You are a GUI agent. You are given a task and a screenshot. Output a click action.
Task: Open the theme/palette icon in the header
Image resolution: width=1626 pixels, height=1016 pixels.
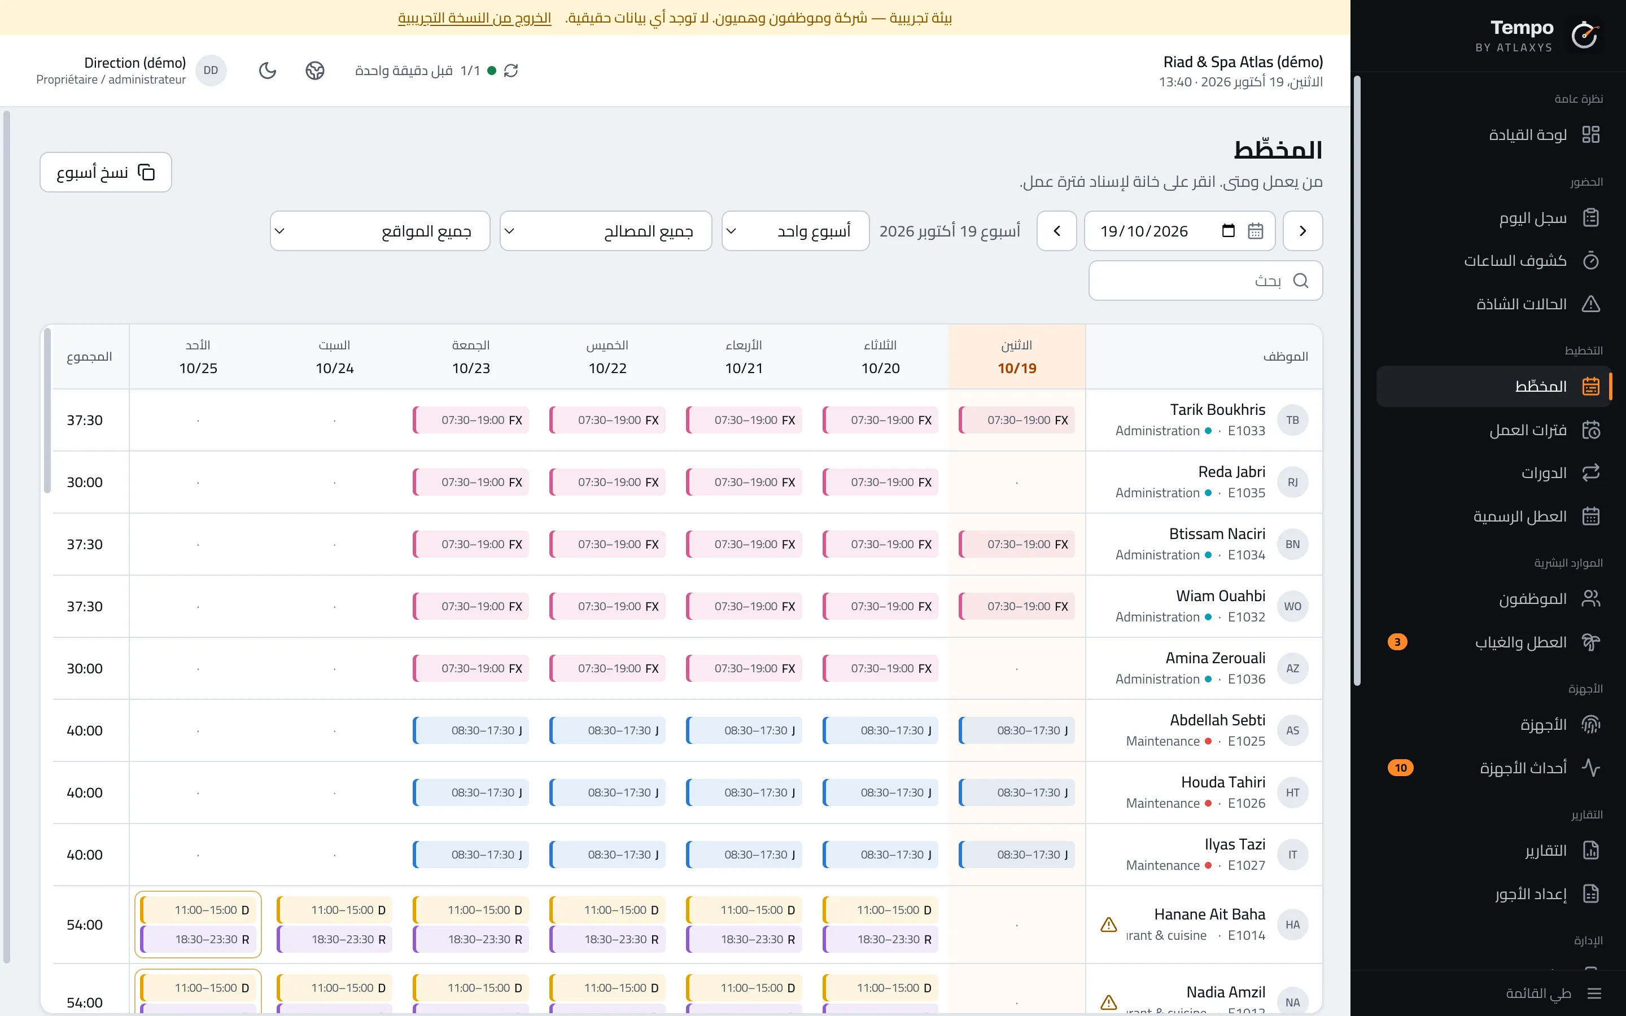[315, 71]
